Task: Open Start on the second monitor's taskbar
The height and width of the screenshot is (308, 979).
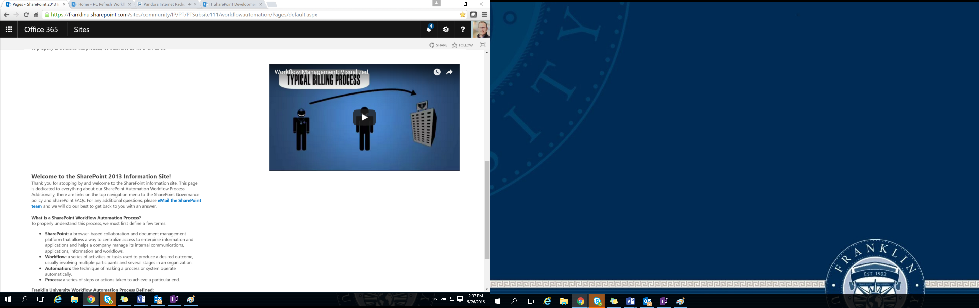Action: pos(497,301)
